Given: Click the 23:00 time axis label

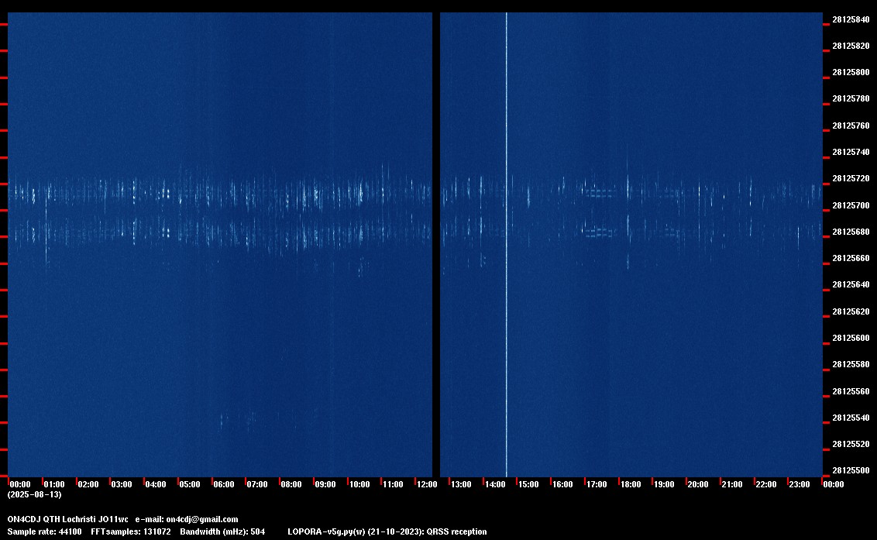Looking at the screenshot, I should click(x=800, y=484).
